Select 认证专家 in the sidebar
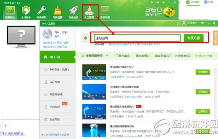 (57, 82)
